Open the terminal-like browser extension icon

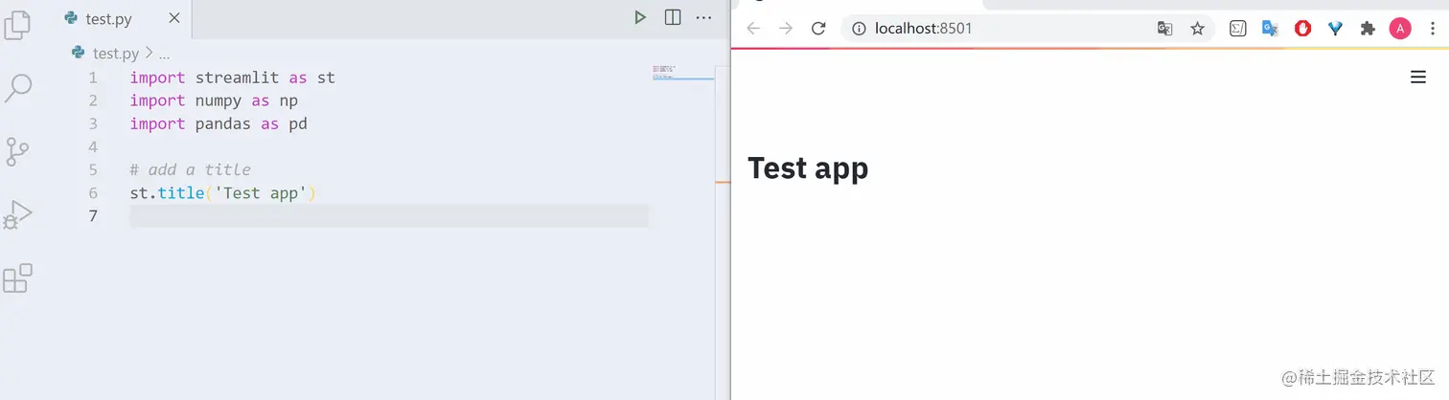point(1238,29)
